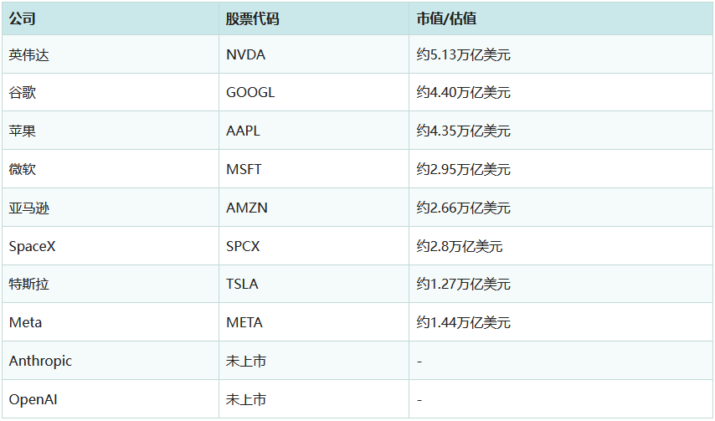Click 未上市 in the OpenAI row
Image resolution: width=715 pixels, height=421 pixels.
tap(246, 399)
